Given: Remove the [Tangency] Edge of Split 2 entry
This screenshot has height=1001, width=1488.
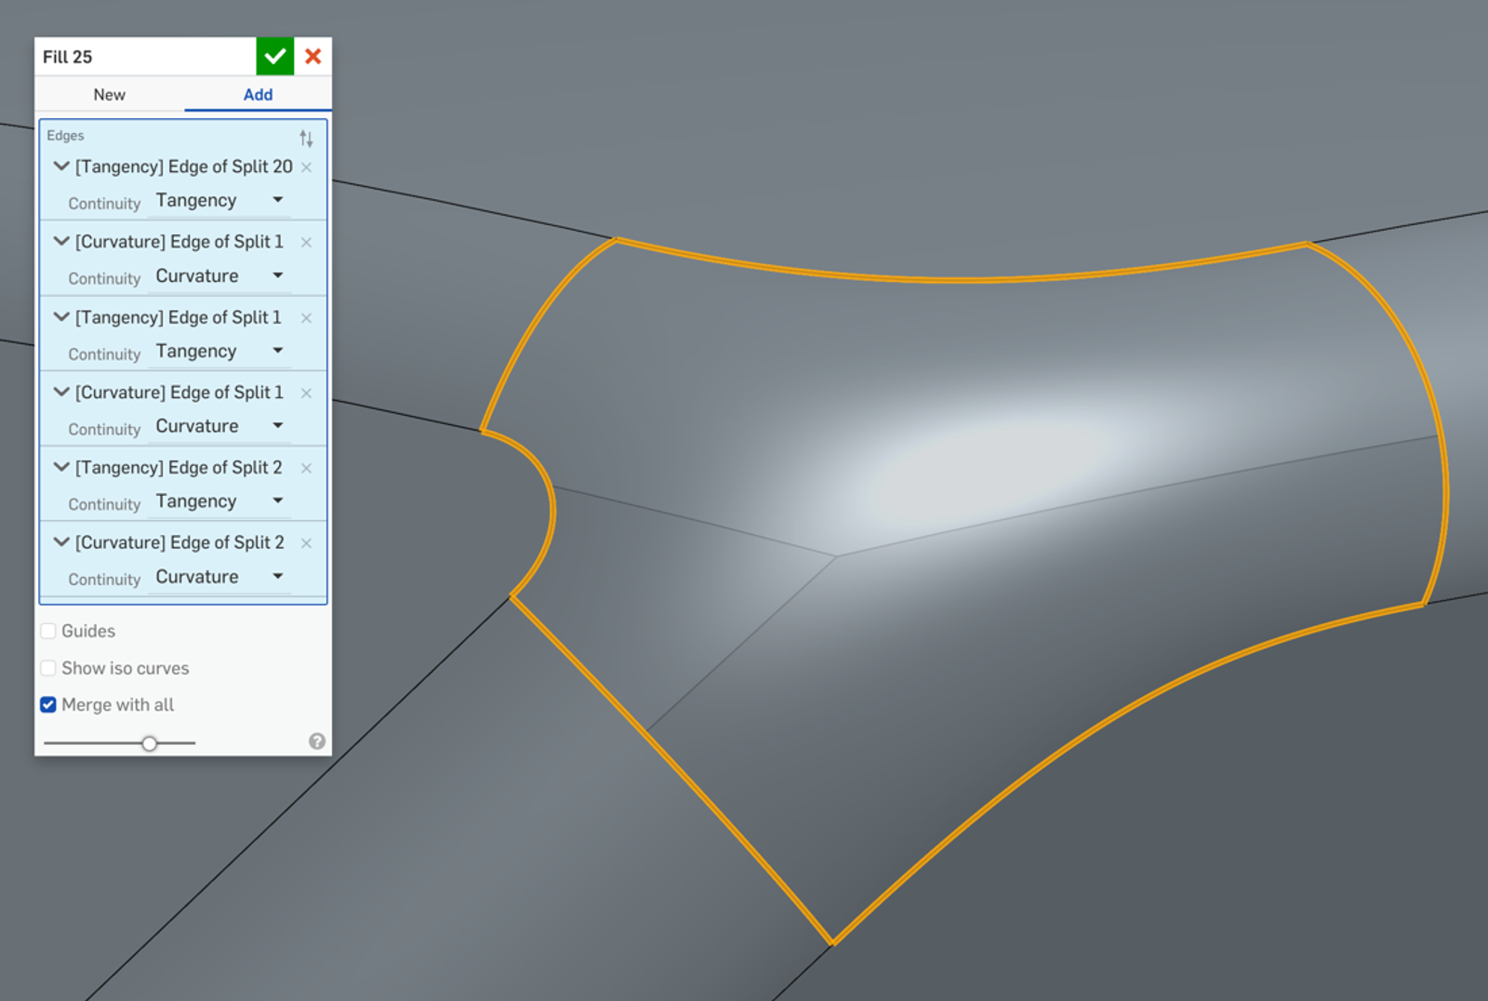Looking at the screenshot, I should click(x=306, y=468).
